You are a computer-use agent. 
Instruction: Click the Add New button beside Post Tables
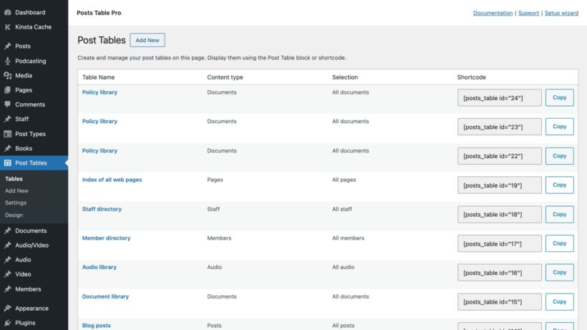point(147,40)
